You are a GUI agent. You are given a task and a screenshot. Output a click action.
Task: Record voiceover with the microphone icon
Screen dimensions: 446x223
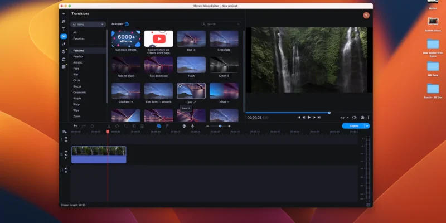(192, 126)
